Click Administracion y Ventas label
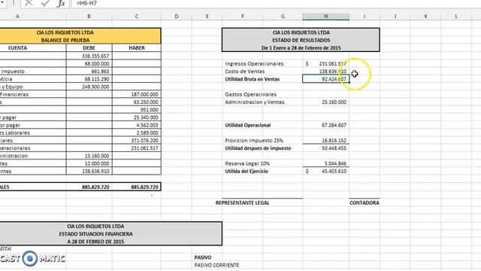 (255, 102)
